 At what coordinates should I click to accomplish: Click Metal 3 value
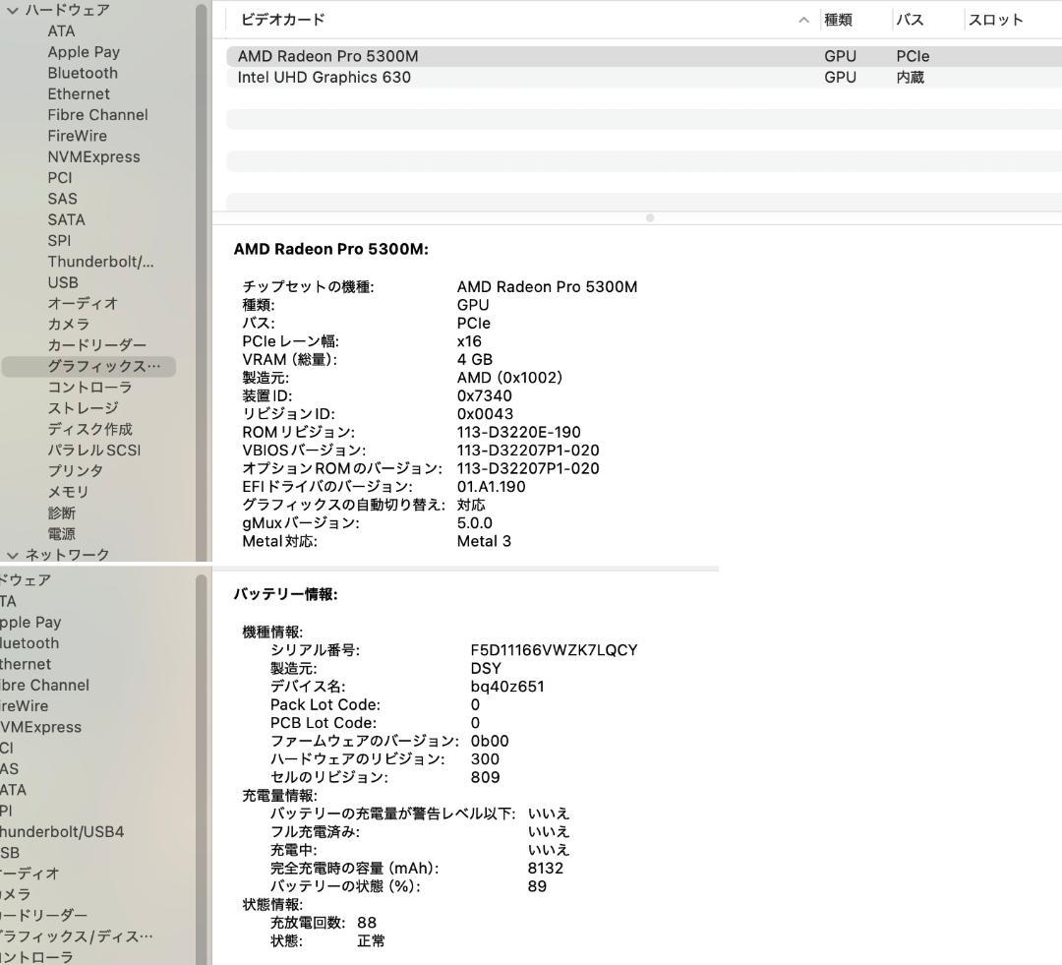[x=484, y=541]
